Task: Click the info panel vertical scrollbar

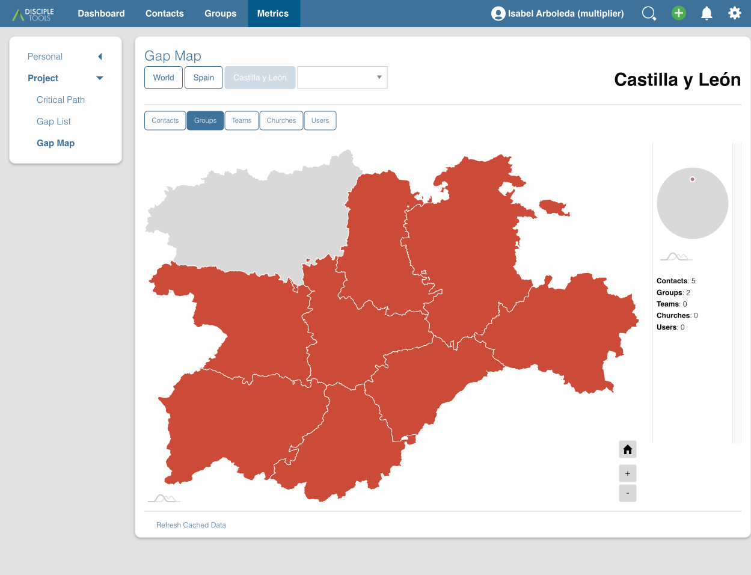Action: [737, 294]
